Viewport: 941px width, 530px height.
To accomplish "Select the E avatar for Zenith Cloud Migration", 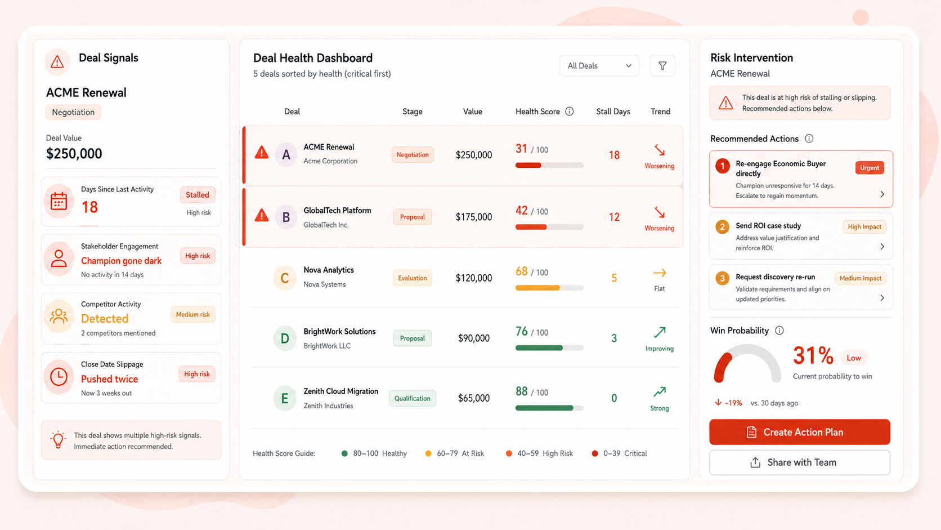I will click(x=285, y=399).
